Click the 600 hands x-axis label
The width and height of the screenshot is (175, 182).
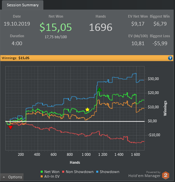(54, 154)
